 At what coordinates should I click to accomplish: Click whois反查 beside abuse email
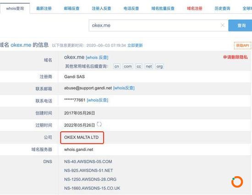[124, 88]
